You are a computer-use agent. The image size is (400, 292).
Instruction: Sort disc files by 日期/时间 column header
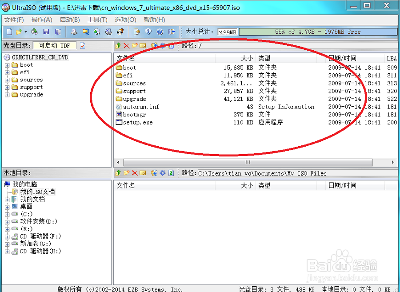(355, 58)
